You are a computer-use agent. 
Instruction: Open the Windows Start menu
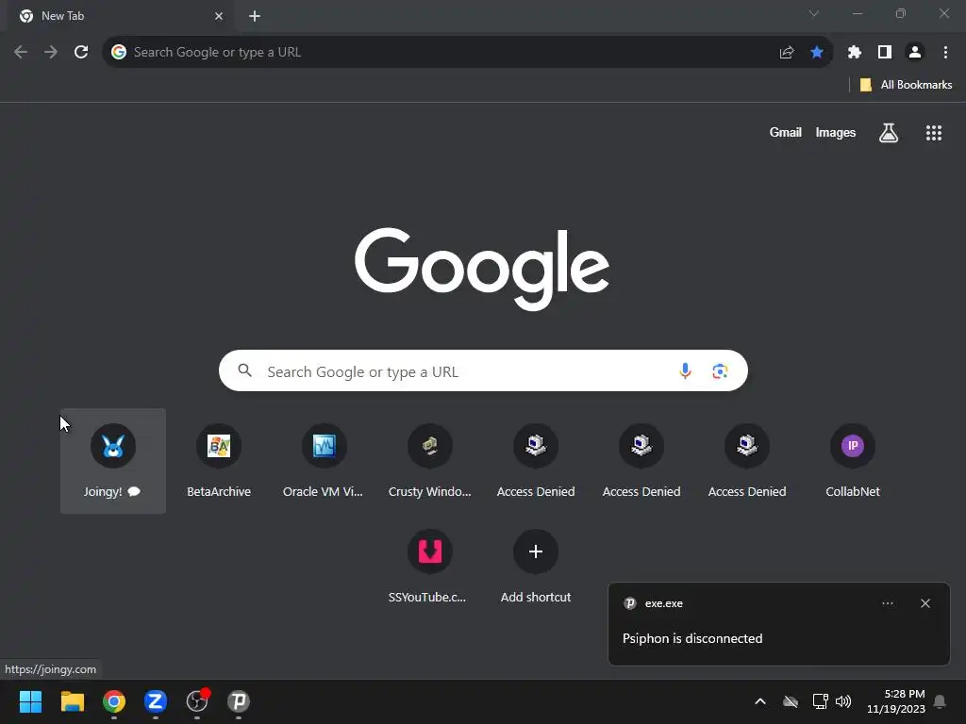[30, 701]
